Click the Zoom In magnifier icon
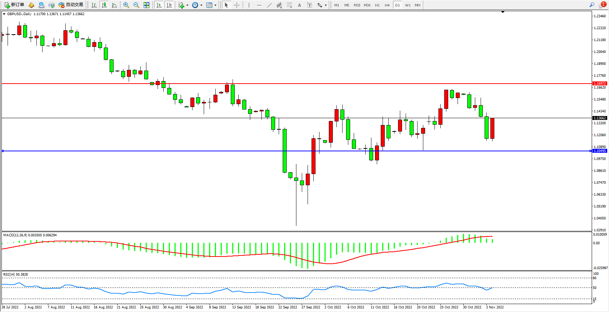 (126, 5)
